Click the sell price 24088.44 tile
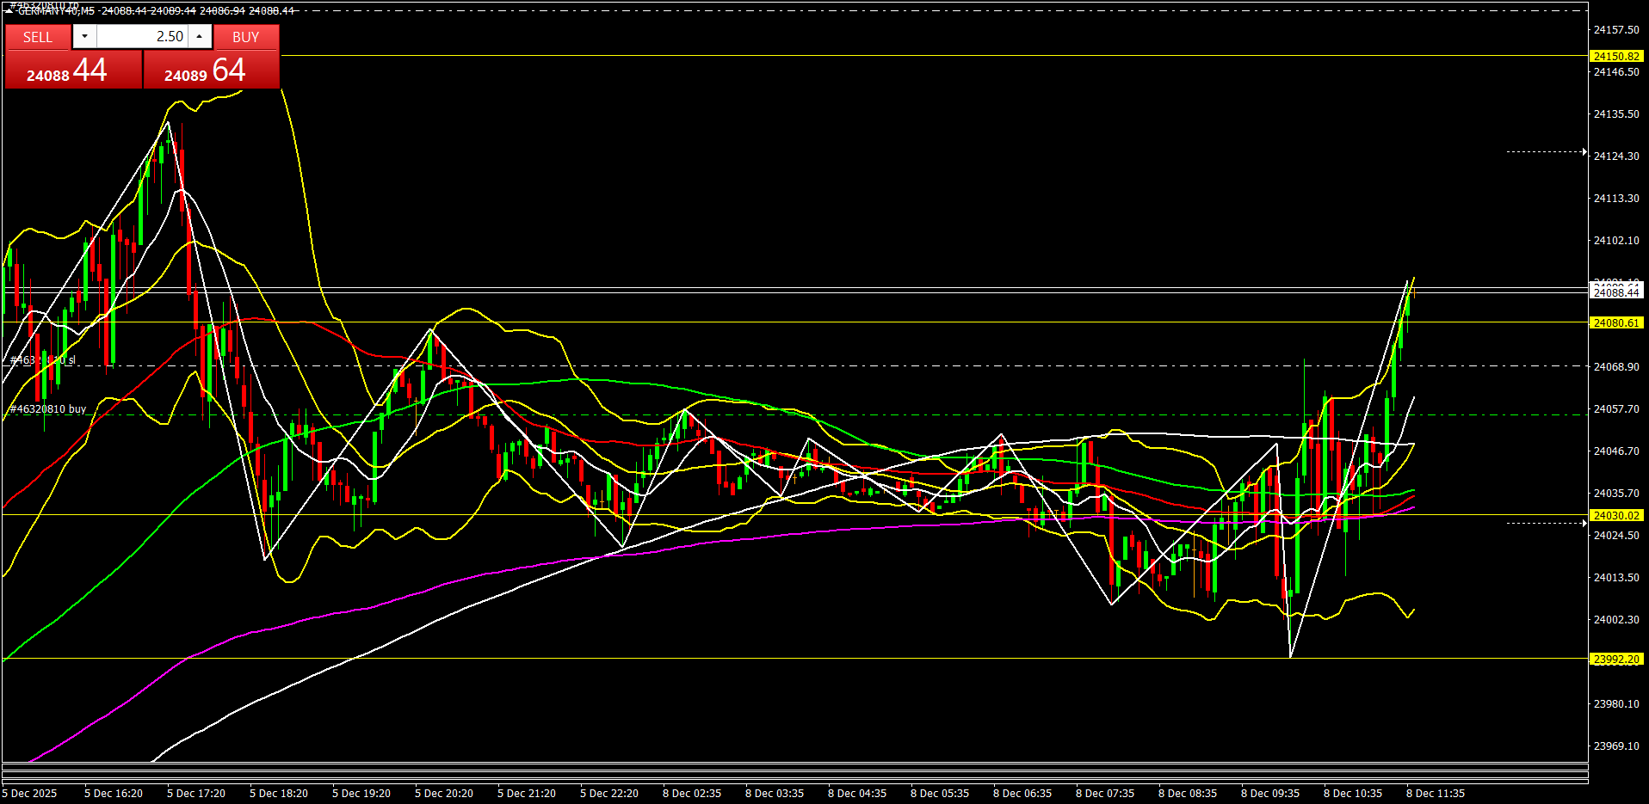 pyautogui.click(x=73, y=71)
